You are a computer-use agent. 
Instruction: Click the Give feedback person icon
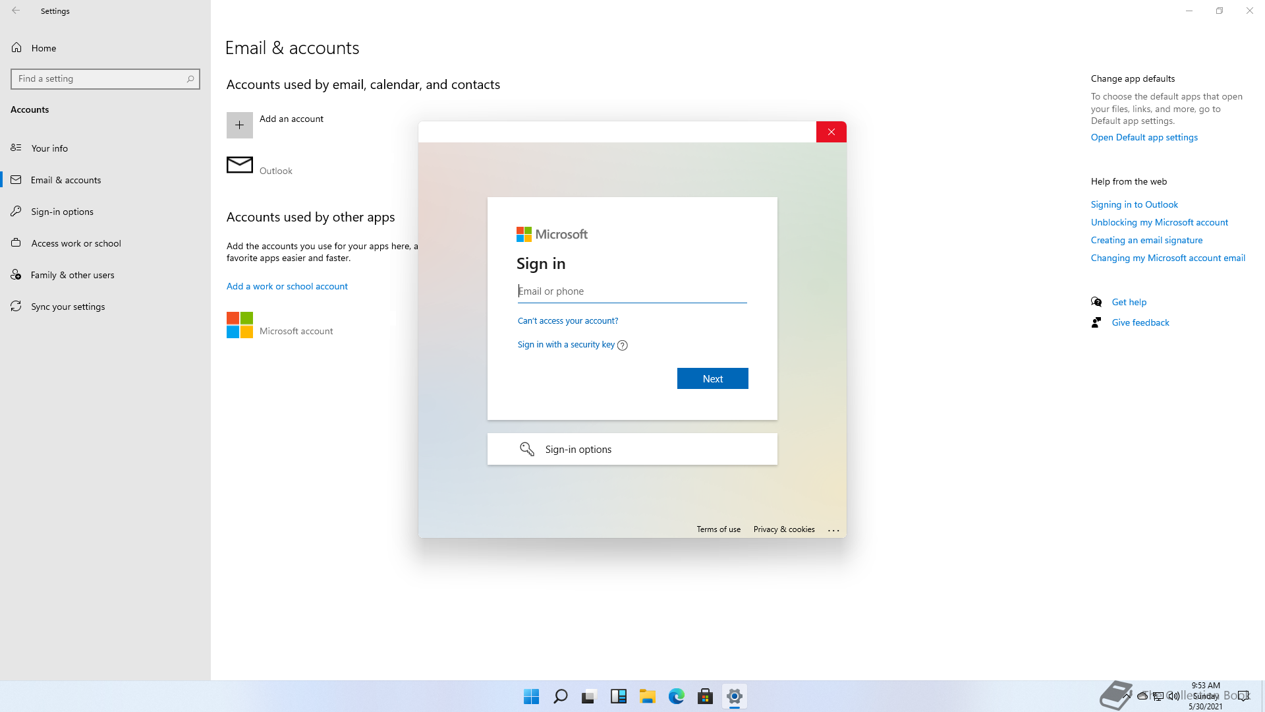[x=1096, y=322]
